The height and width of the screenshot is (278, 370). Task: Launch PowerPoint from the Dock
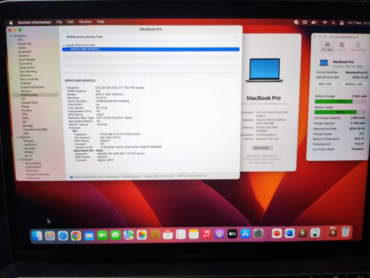click(276, 234)
